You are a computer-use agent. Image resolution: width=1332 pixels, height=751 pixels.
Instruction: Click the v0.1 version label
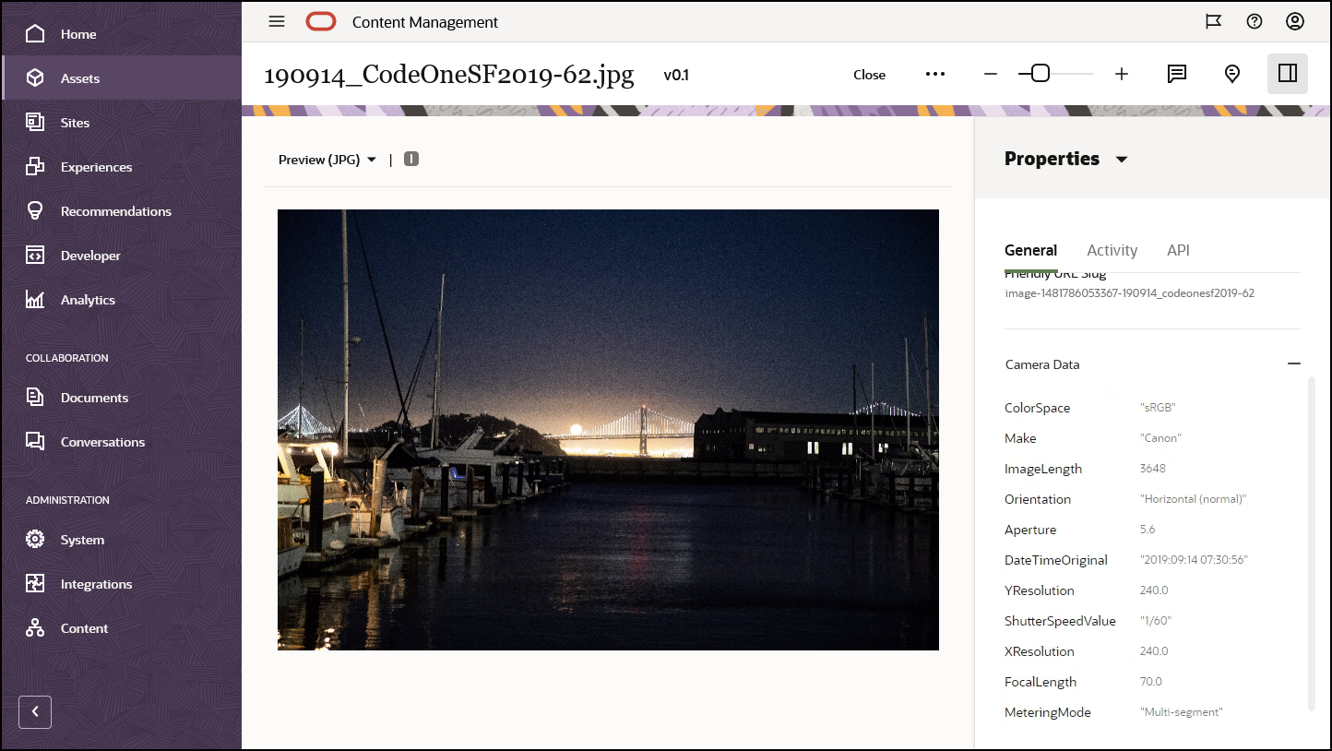click(x=676, y=75)
